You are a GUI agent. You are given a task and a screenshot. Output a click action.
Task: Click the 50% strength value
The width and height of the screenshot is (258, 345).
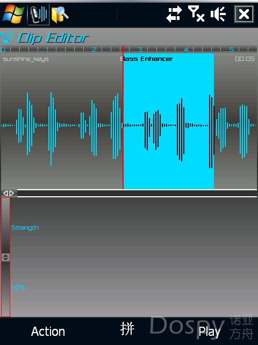click(x=18, y=287)
